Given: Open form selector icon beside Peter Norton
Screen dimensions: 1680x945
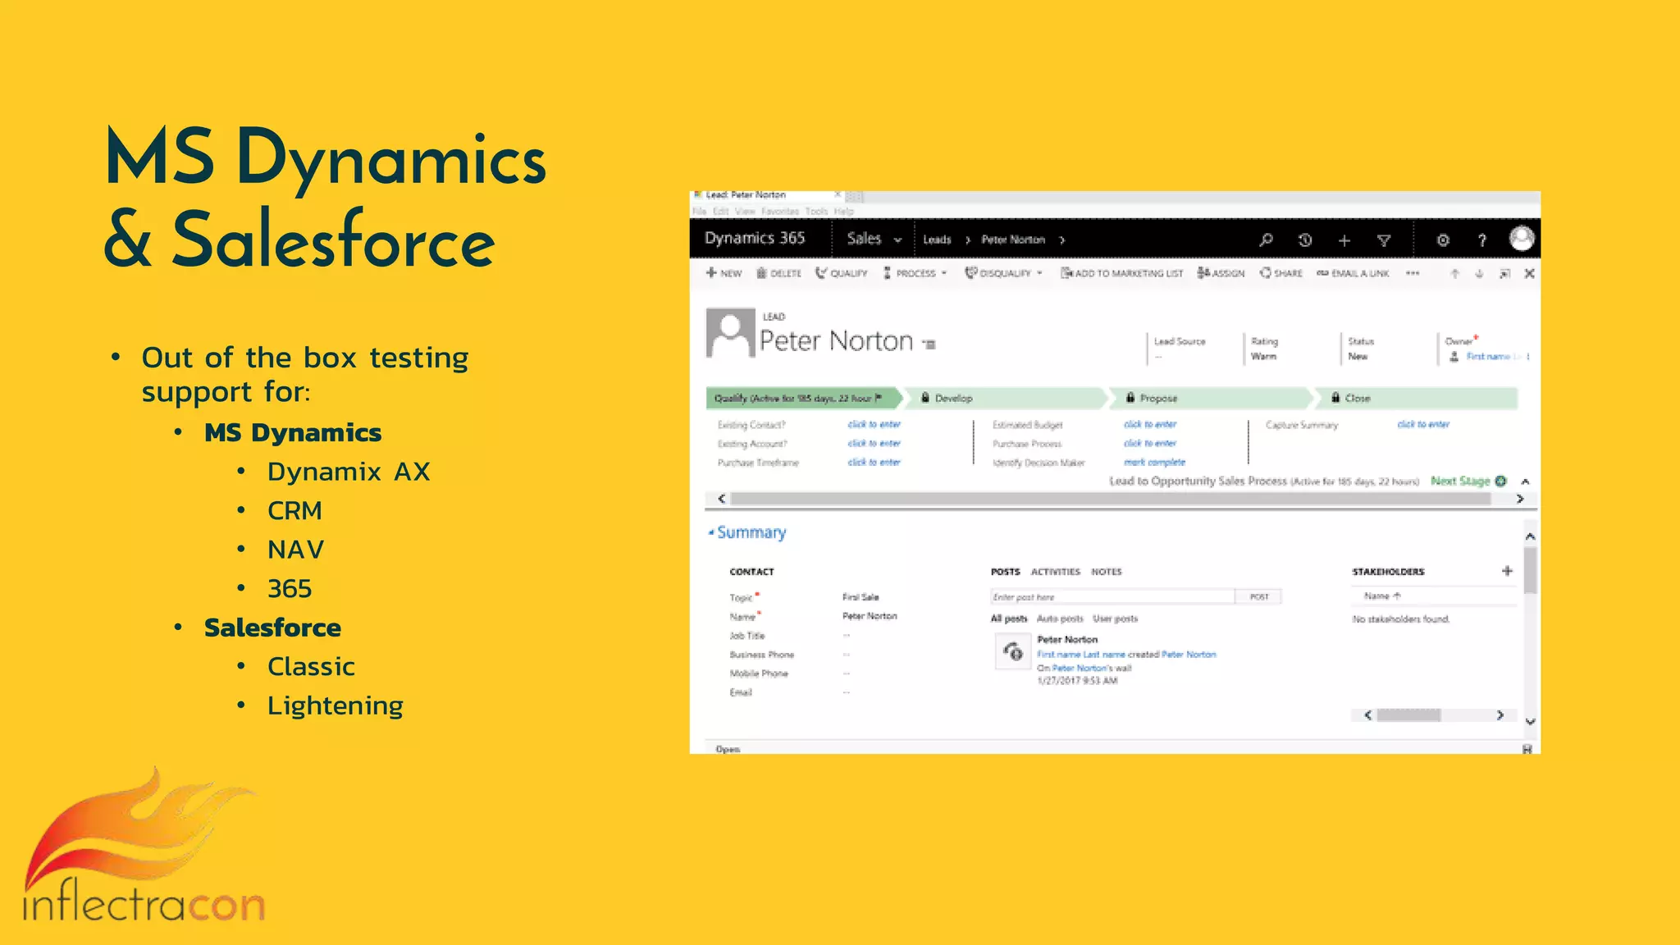Looking at the screenshot, I should point(929,345).
